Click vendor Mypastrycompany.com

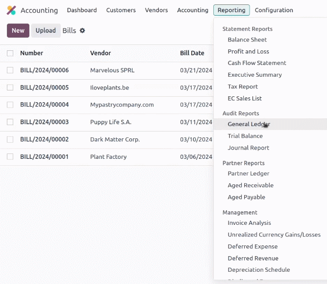click(x=122, y=105)
